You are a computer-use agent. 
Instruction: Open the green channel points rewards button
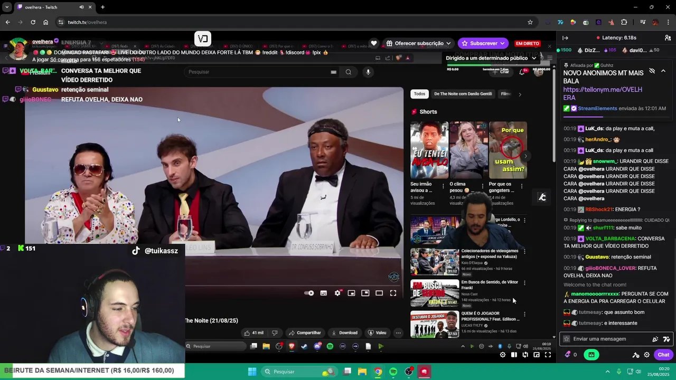coord(591,355)
